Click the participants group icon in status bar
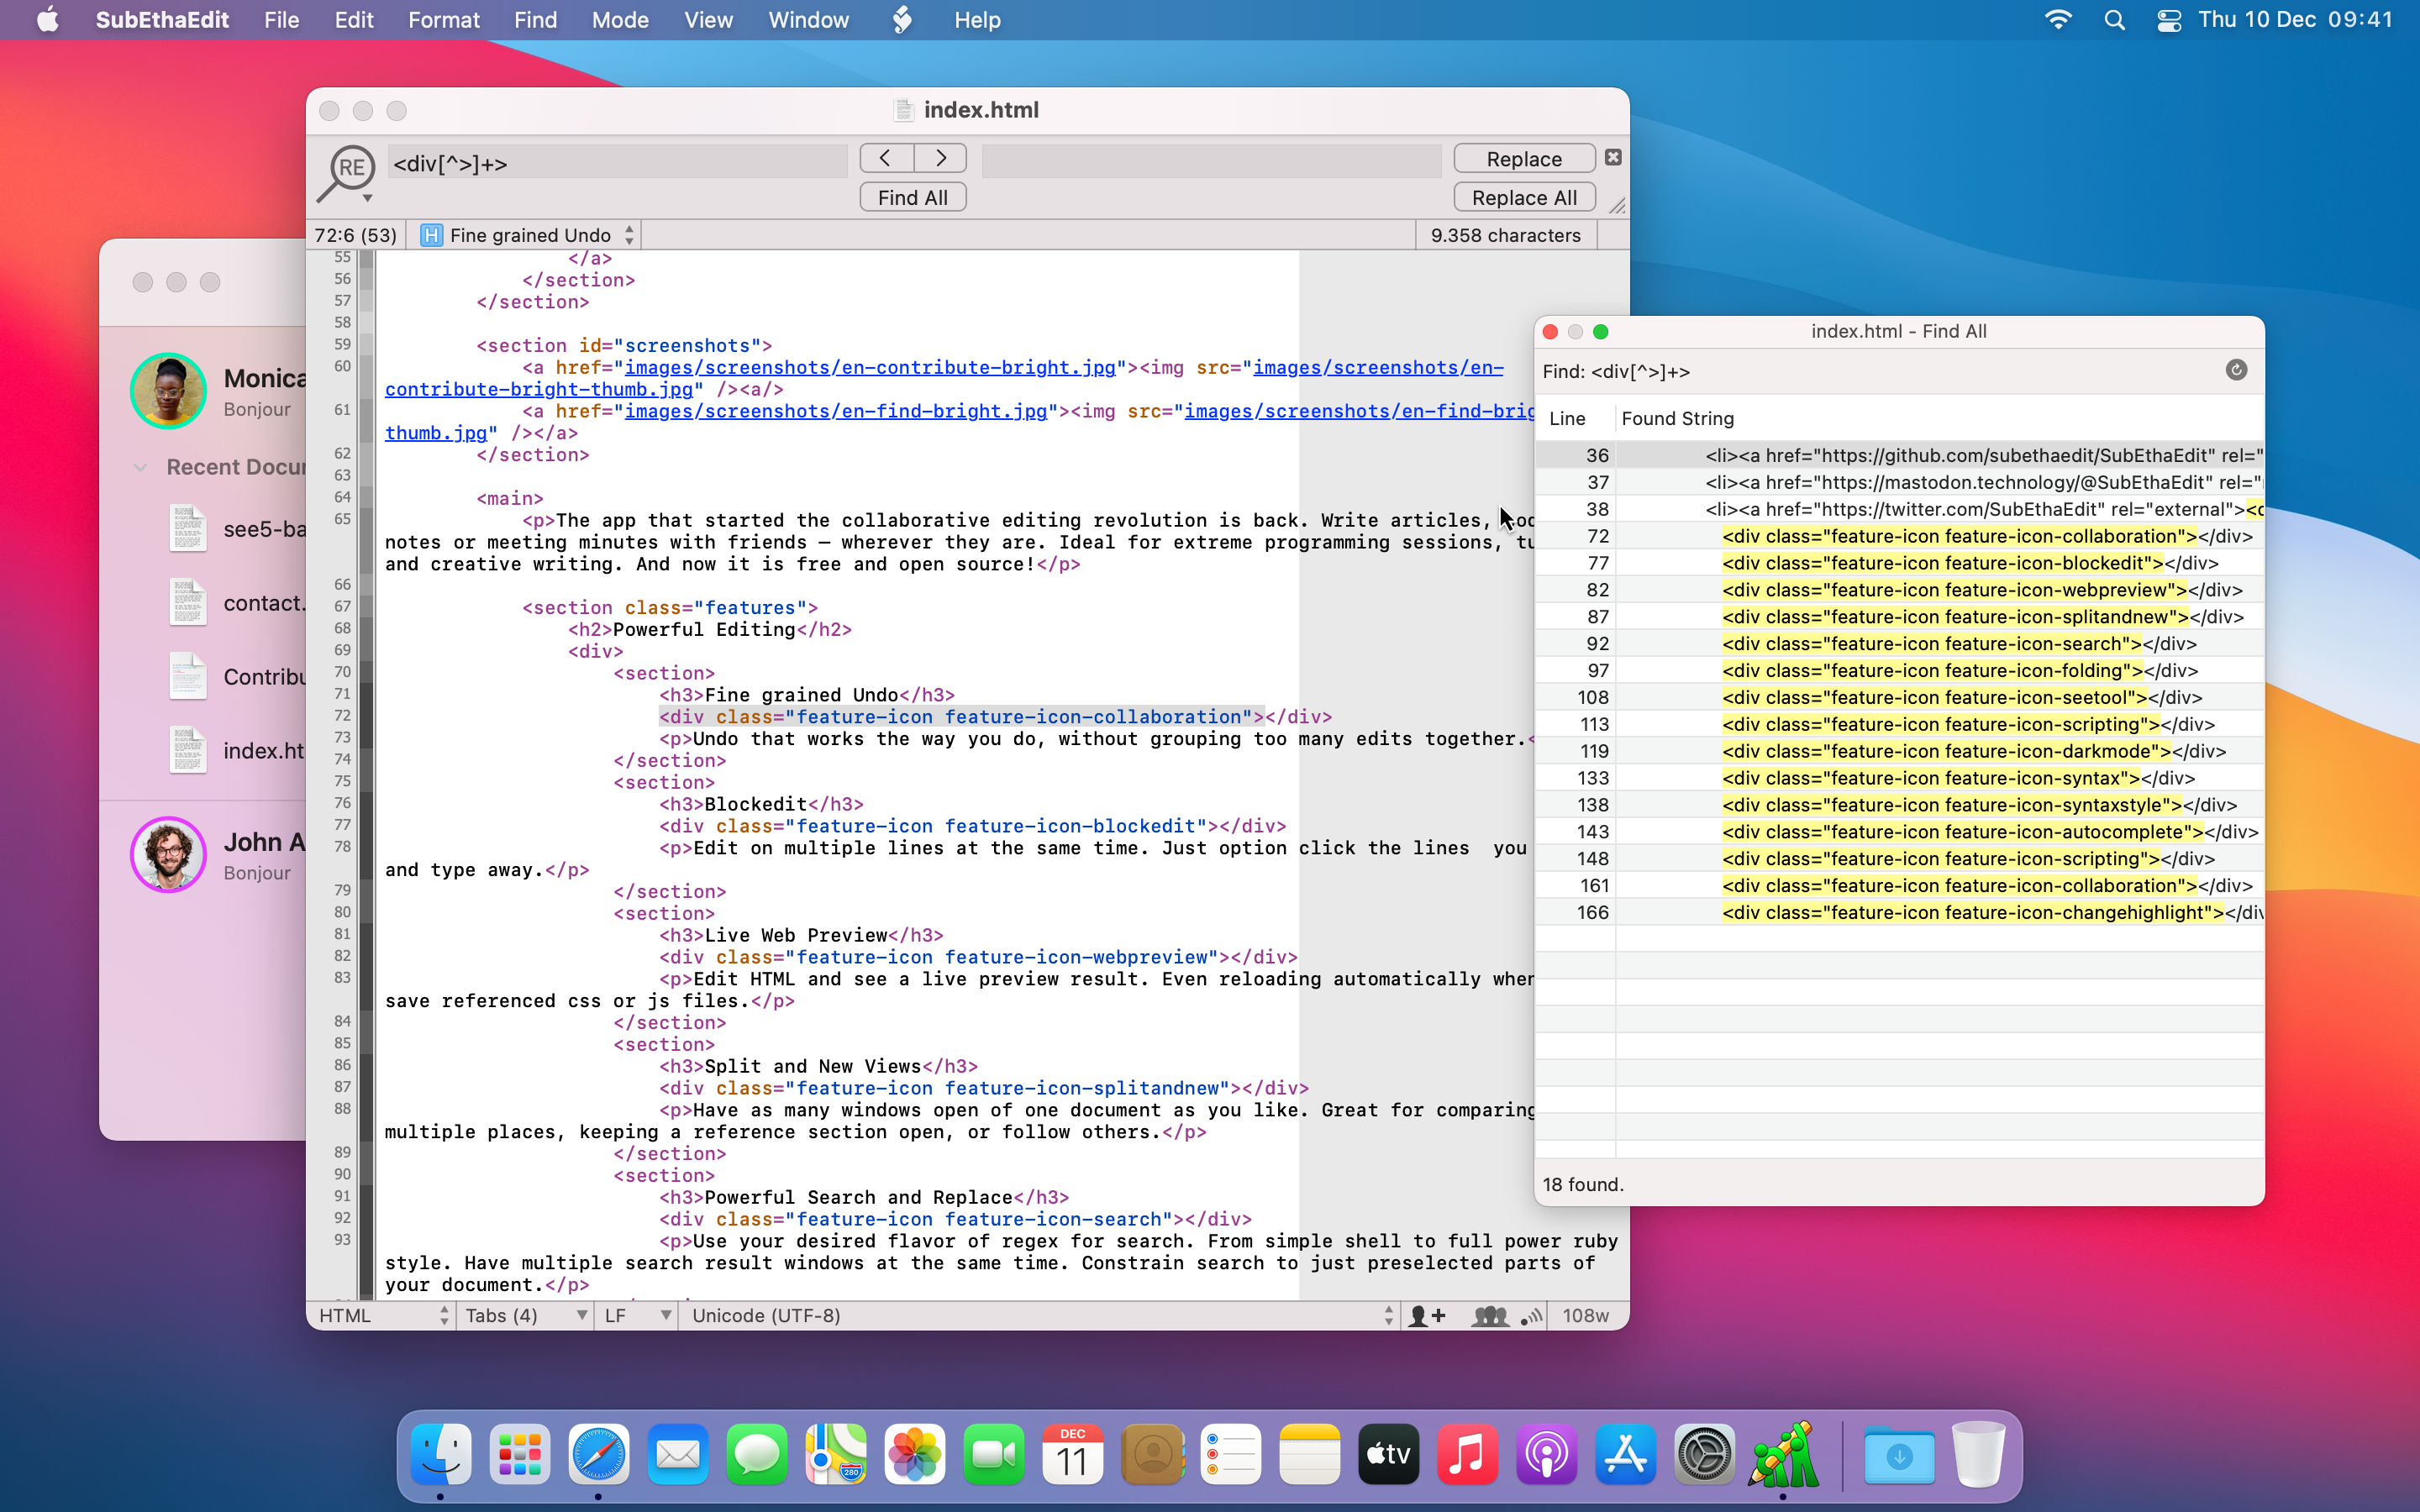The width and height of the screenshot is (2420, 1512). coord(1489,1316)
